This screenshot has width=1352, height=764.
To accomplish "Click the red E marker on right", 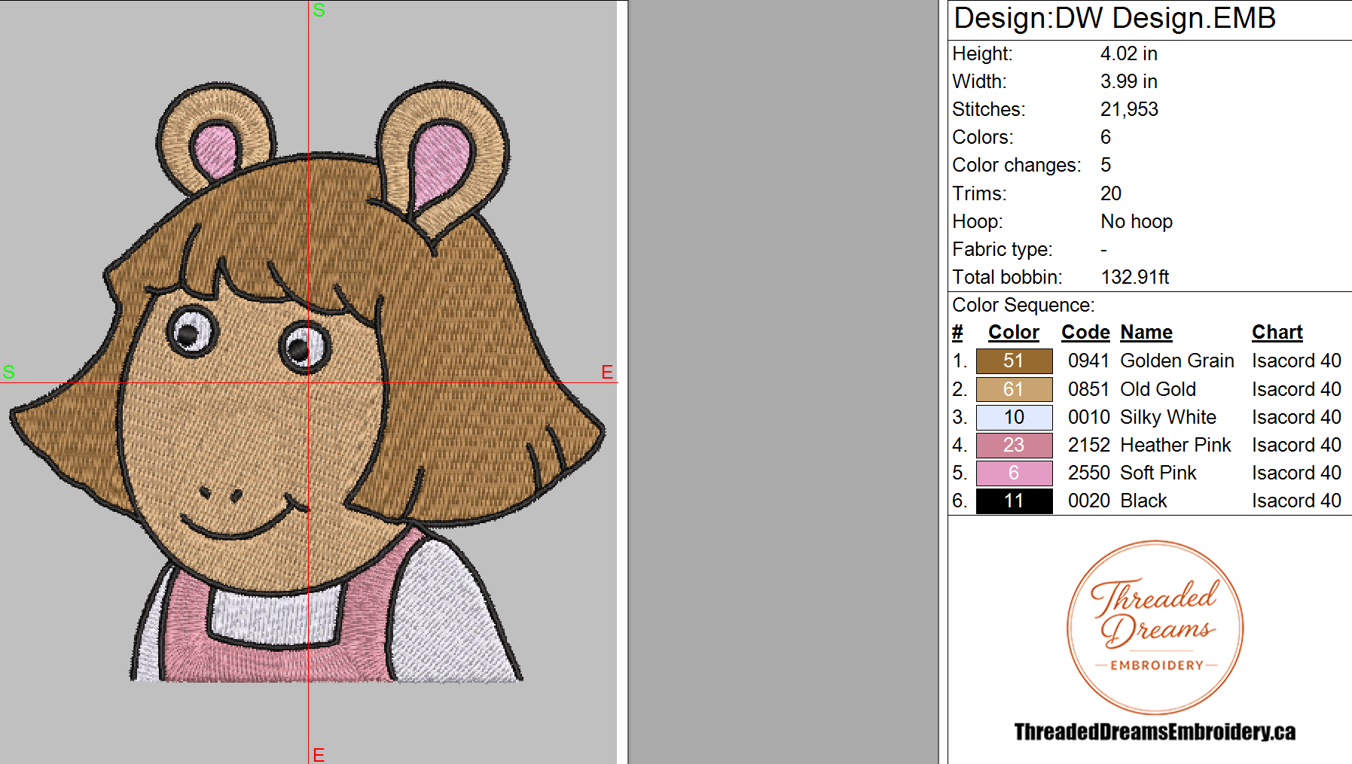I will pyautogui.click(x=607, y=372).
